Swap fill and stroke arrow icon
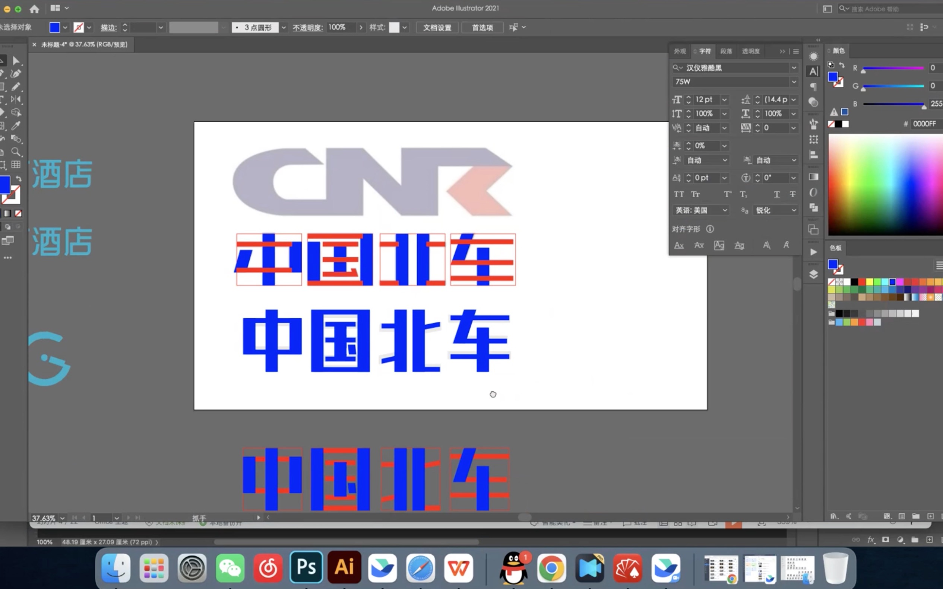Screen dimensions: 943x589 tap(18, 178)
